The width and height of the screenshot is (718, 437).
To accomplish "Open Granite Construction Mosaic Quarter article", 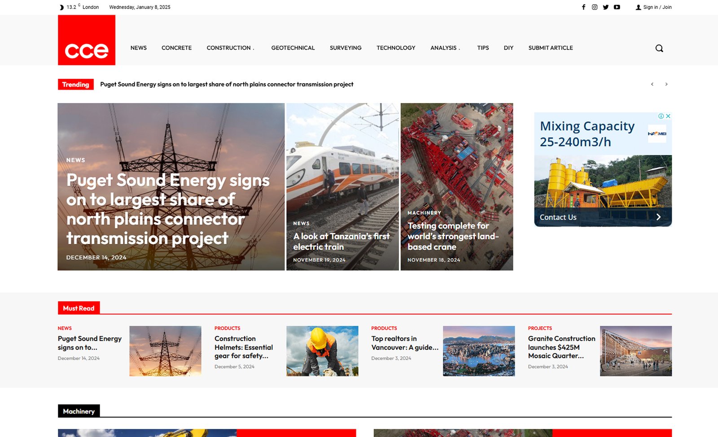I will click(562, 347).
